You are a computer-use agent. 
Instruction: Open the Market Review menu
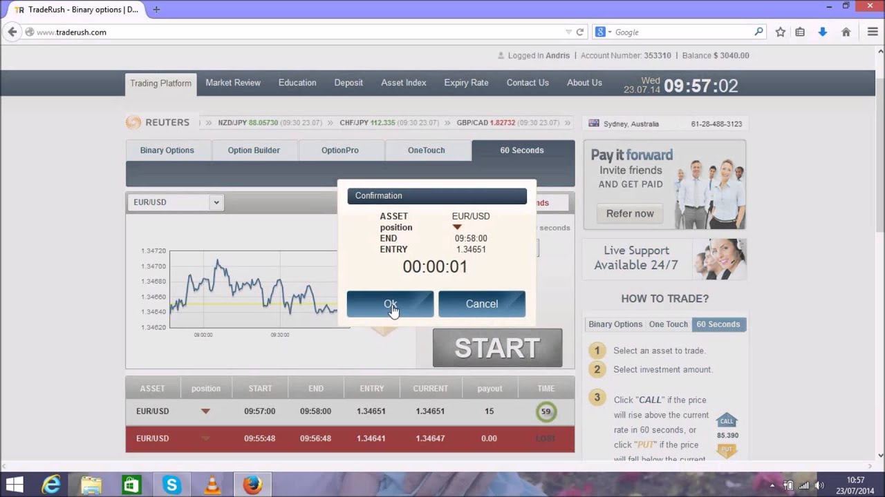coord(233,83)
